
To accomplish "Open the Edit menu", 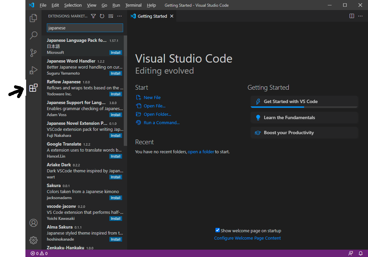I will [x=55, y=5].
